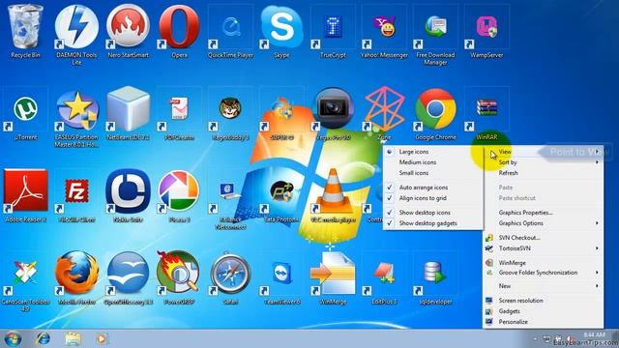The width and height of the screenshot is (619, 348).
Task: Open Gadgets from the context menu
Action: (x=544, y=311)
